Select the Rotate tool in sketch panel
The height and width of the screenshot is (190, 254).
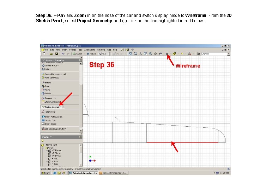[x=47, y=93]
